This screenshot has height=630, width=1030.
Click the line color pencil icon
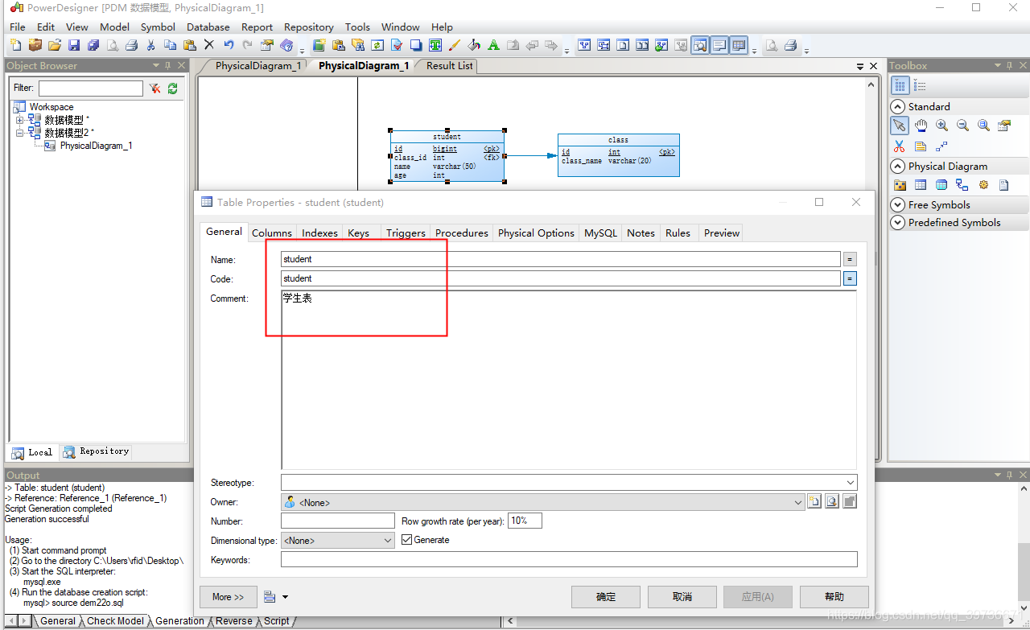point(455,45)
